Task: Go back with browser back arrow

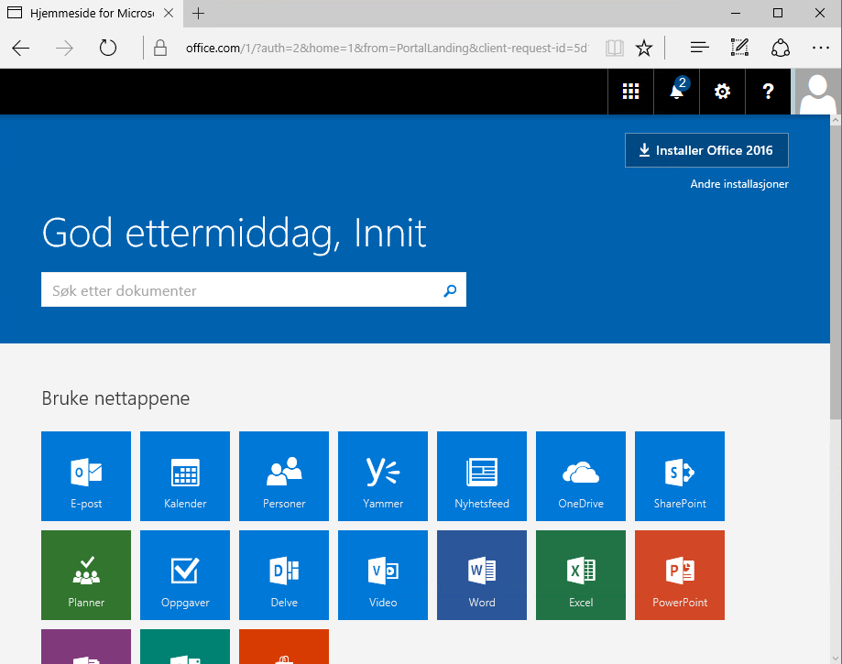Action: 21,49
